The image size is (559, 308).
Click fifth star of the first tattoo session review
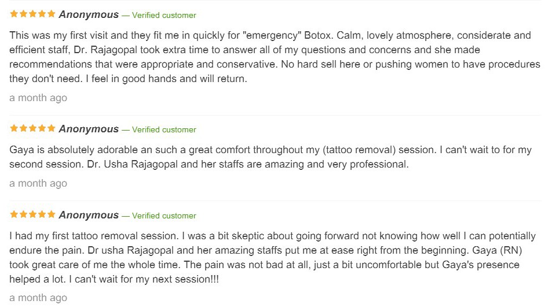[52, 214]
